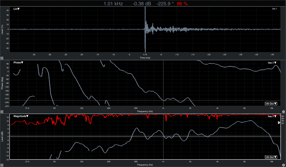Click the -225.9° phase readout

pos(165,4)
